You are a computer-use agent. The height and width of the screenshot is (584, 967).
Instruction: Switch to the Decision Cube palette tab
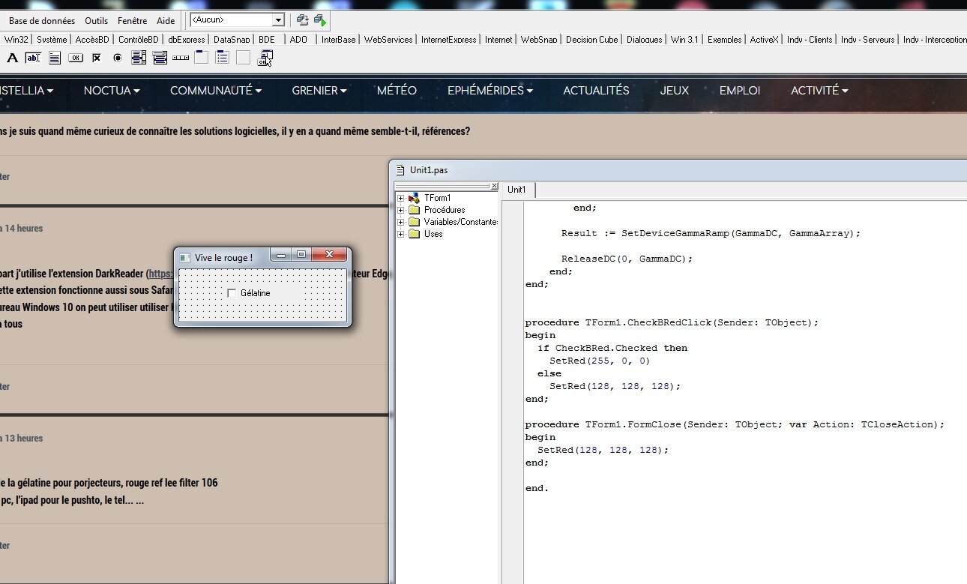point(592,40)
